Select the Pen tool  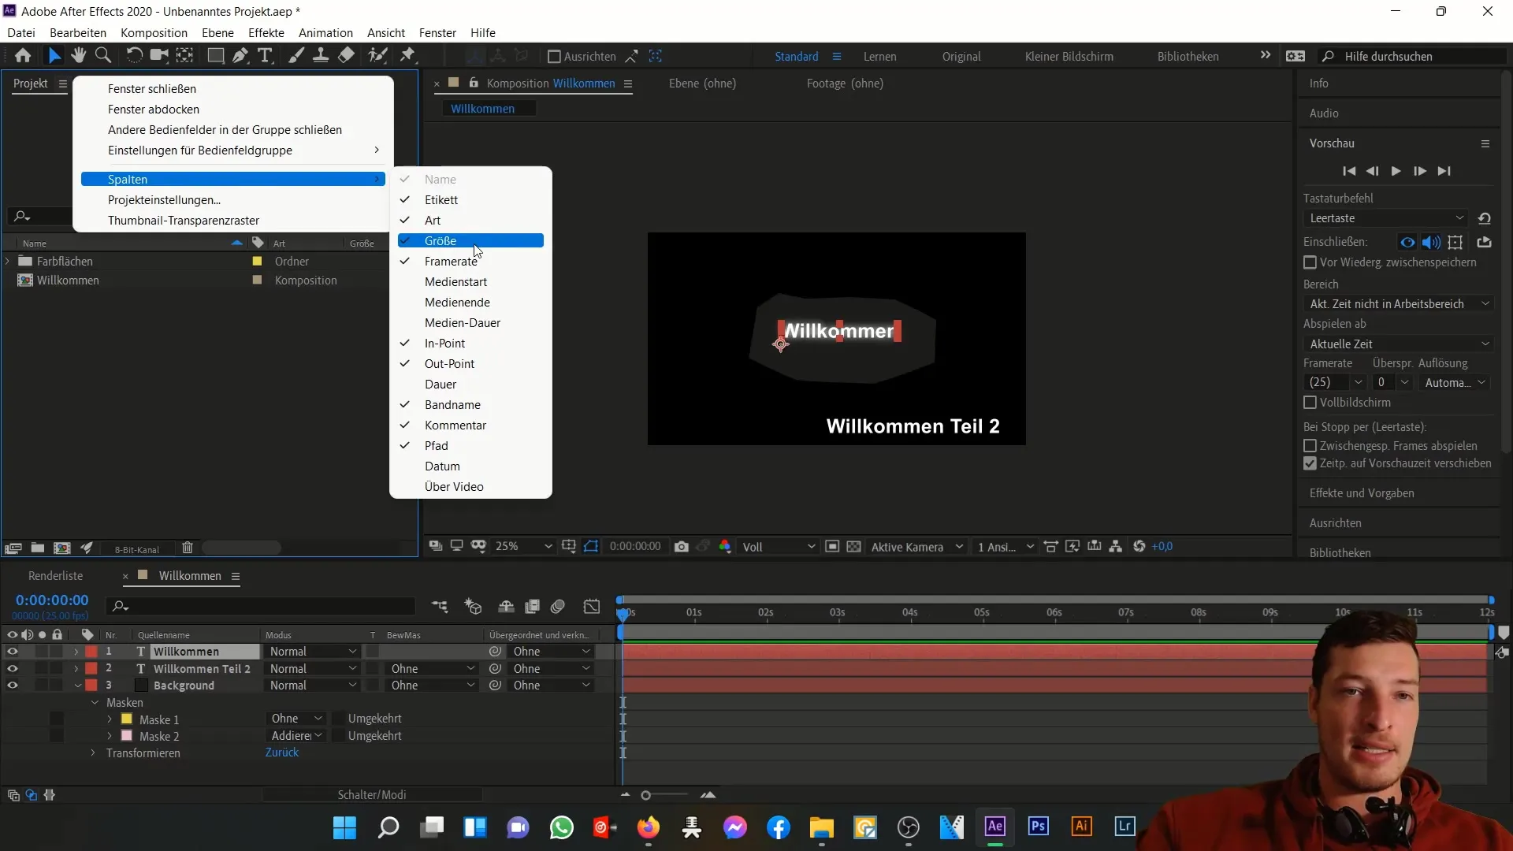click(240, 56)
